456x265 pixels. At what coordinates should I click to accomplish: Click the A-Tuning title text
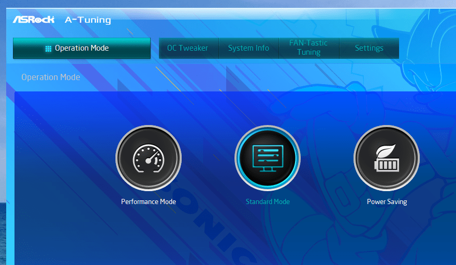click(88, 20)
